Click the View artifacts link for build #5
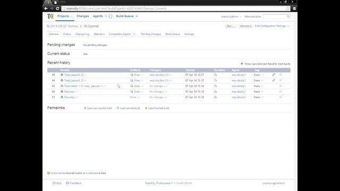 pos(137,75)
